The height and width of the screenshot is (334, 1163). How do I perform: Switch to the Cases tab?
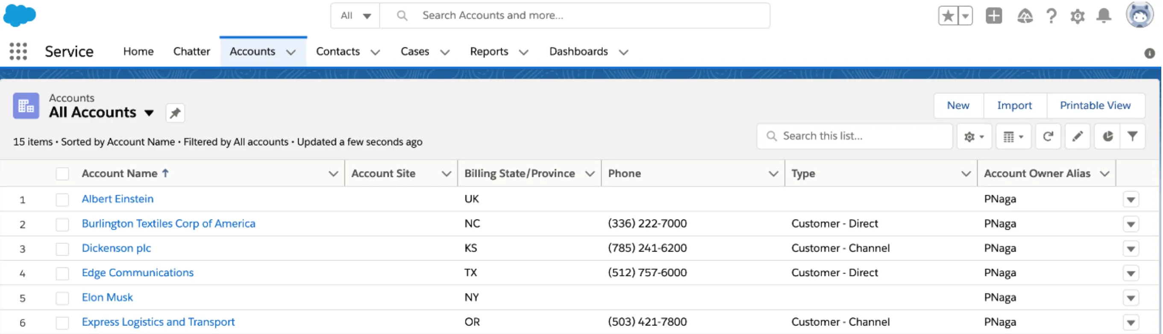point(414,51)
